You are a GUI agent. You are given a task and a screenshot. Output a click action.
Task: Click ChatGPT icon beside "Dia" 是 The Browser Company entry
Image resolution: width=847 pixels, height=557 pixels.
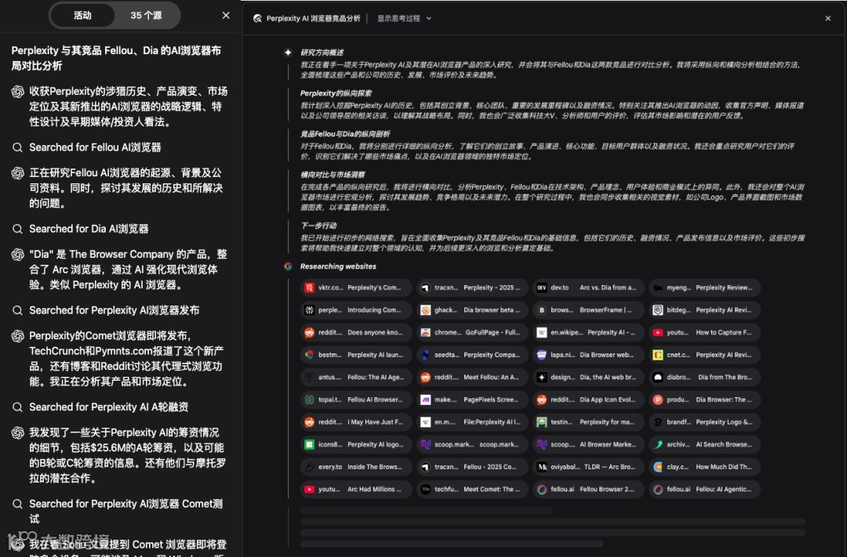(17, 254)
